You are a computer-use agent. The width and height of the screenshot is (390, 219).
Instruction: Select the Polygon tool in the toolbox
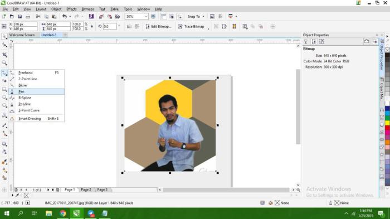coord(4,105)
